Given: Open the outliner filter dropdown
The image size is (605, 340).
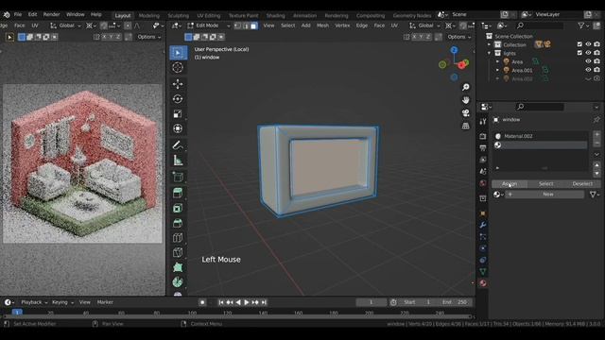Looking at the screenshot, I should coord(583,25).
